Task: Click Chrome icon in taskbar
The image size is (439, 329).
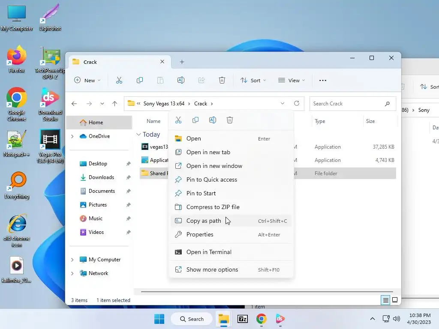Action: point(261,319)
